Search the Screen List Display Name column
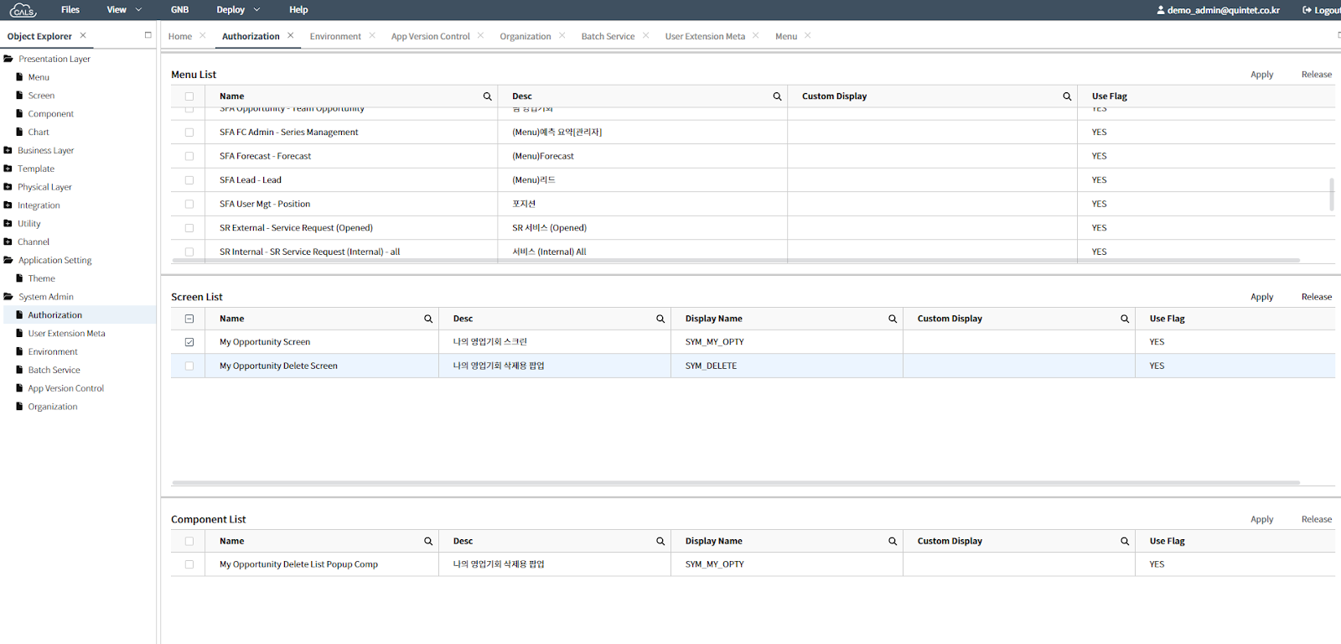This screenshot has height=644, width=1341. click(893, 319)
